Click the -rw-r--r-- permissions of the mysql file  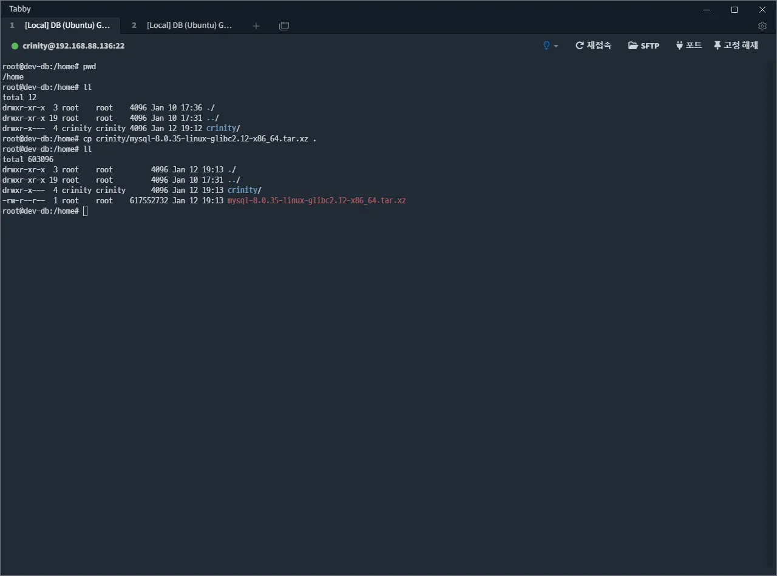click(24, 200)
